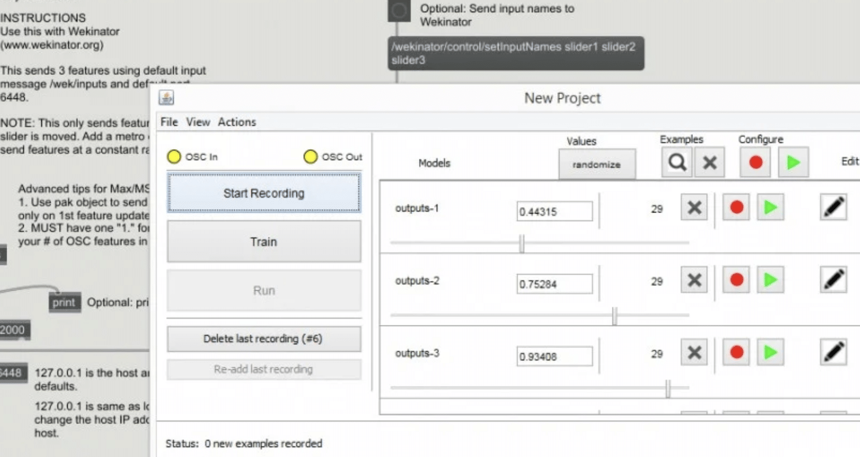
Task: Click the OSC Out status indicator
Action: tap(310, 157)
